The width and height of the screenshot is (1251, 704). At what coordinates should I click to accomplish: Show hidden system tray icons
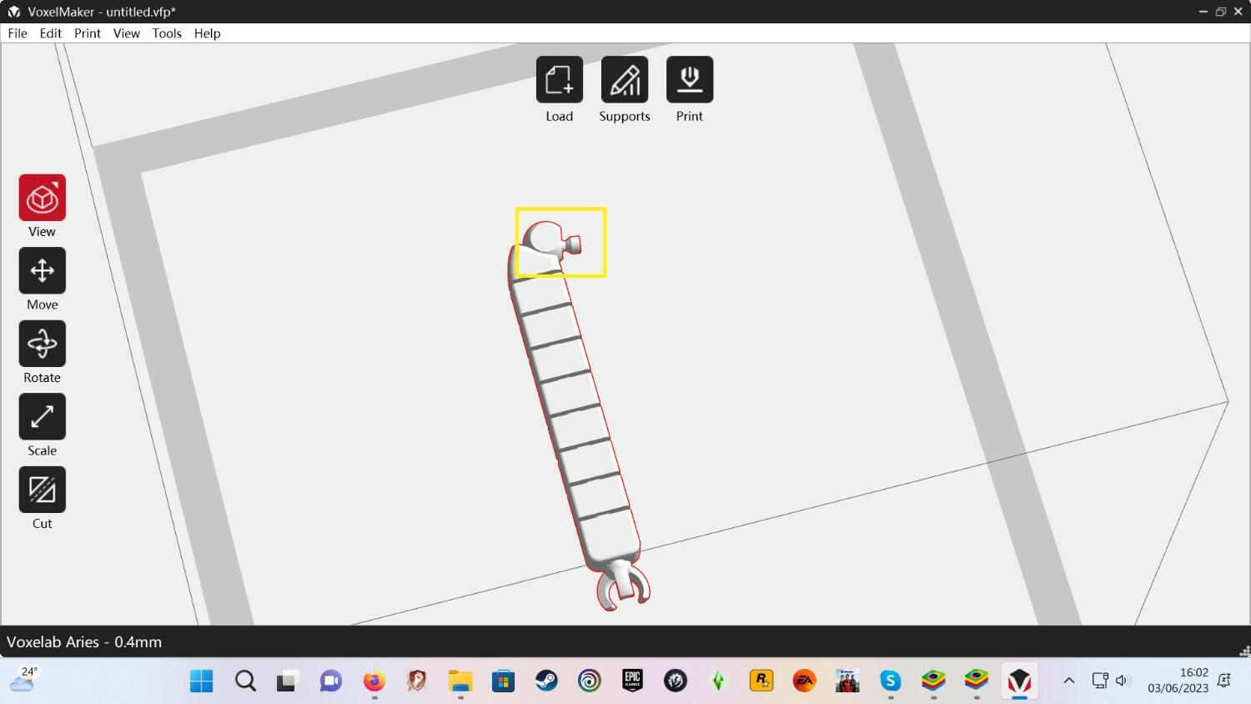tap(1069, 681)
